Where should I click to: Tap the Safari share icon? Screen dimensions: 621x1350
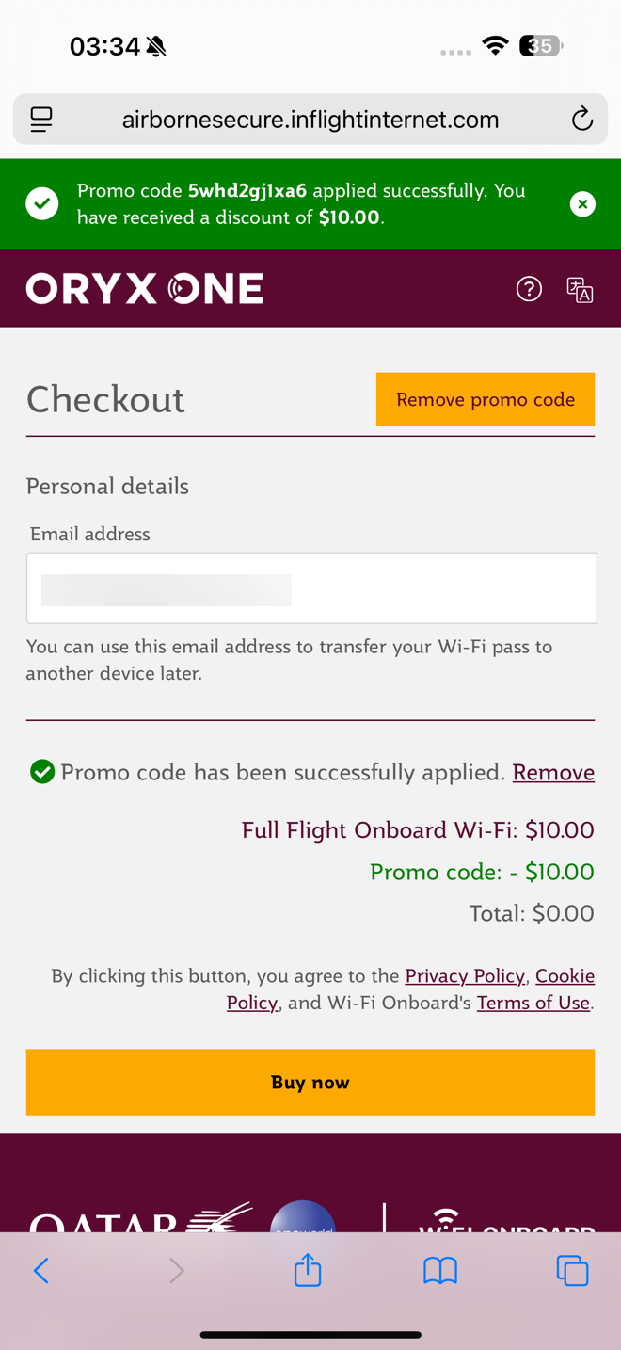click(x=308, y=1270)
